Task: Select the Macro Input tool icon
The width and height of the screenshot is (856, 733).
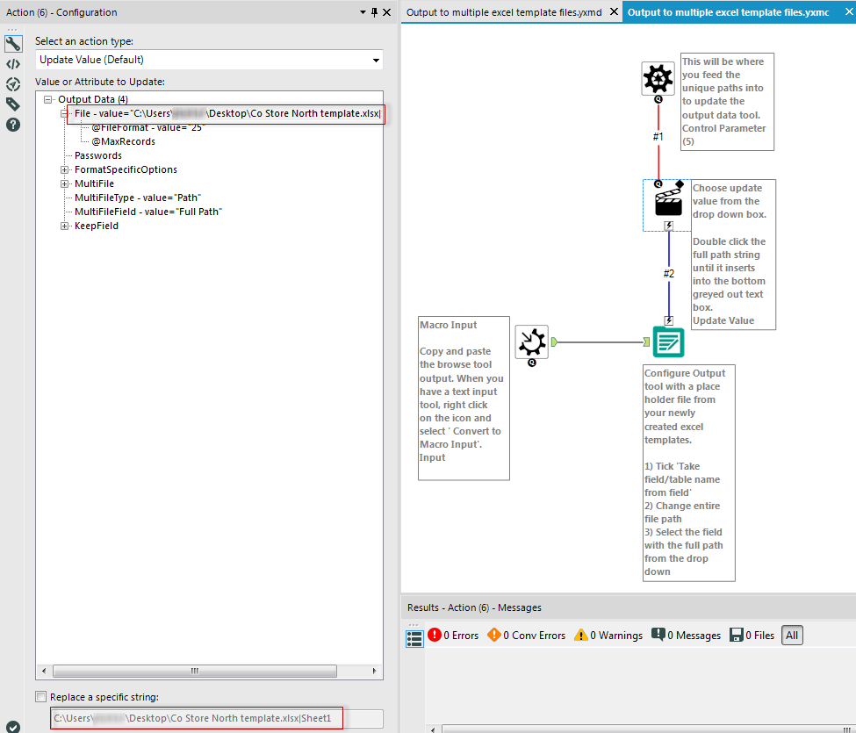Action: coord(532,342)
